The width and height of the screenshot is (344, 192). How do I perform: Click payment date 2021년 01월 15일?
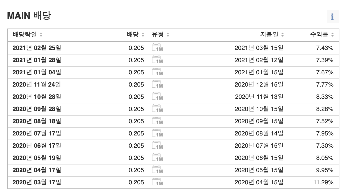tap(259, 72)
